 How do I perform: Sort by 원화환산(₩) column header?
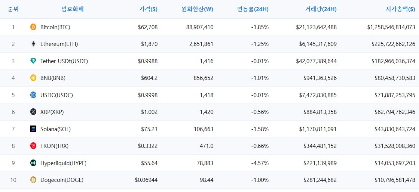197,9
